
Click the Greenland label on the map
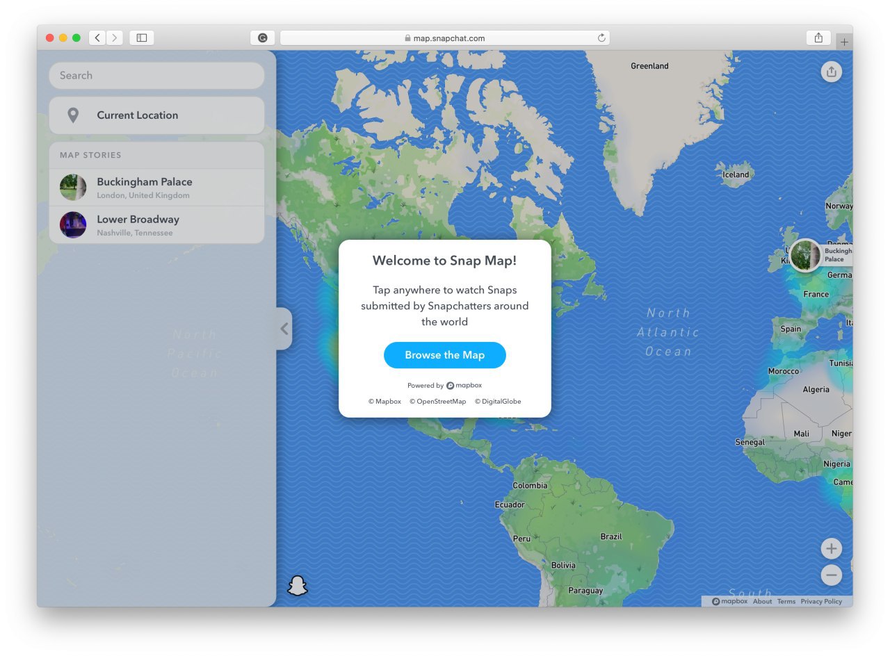[649, 66]
